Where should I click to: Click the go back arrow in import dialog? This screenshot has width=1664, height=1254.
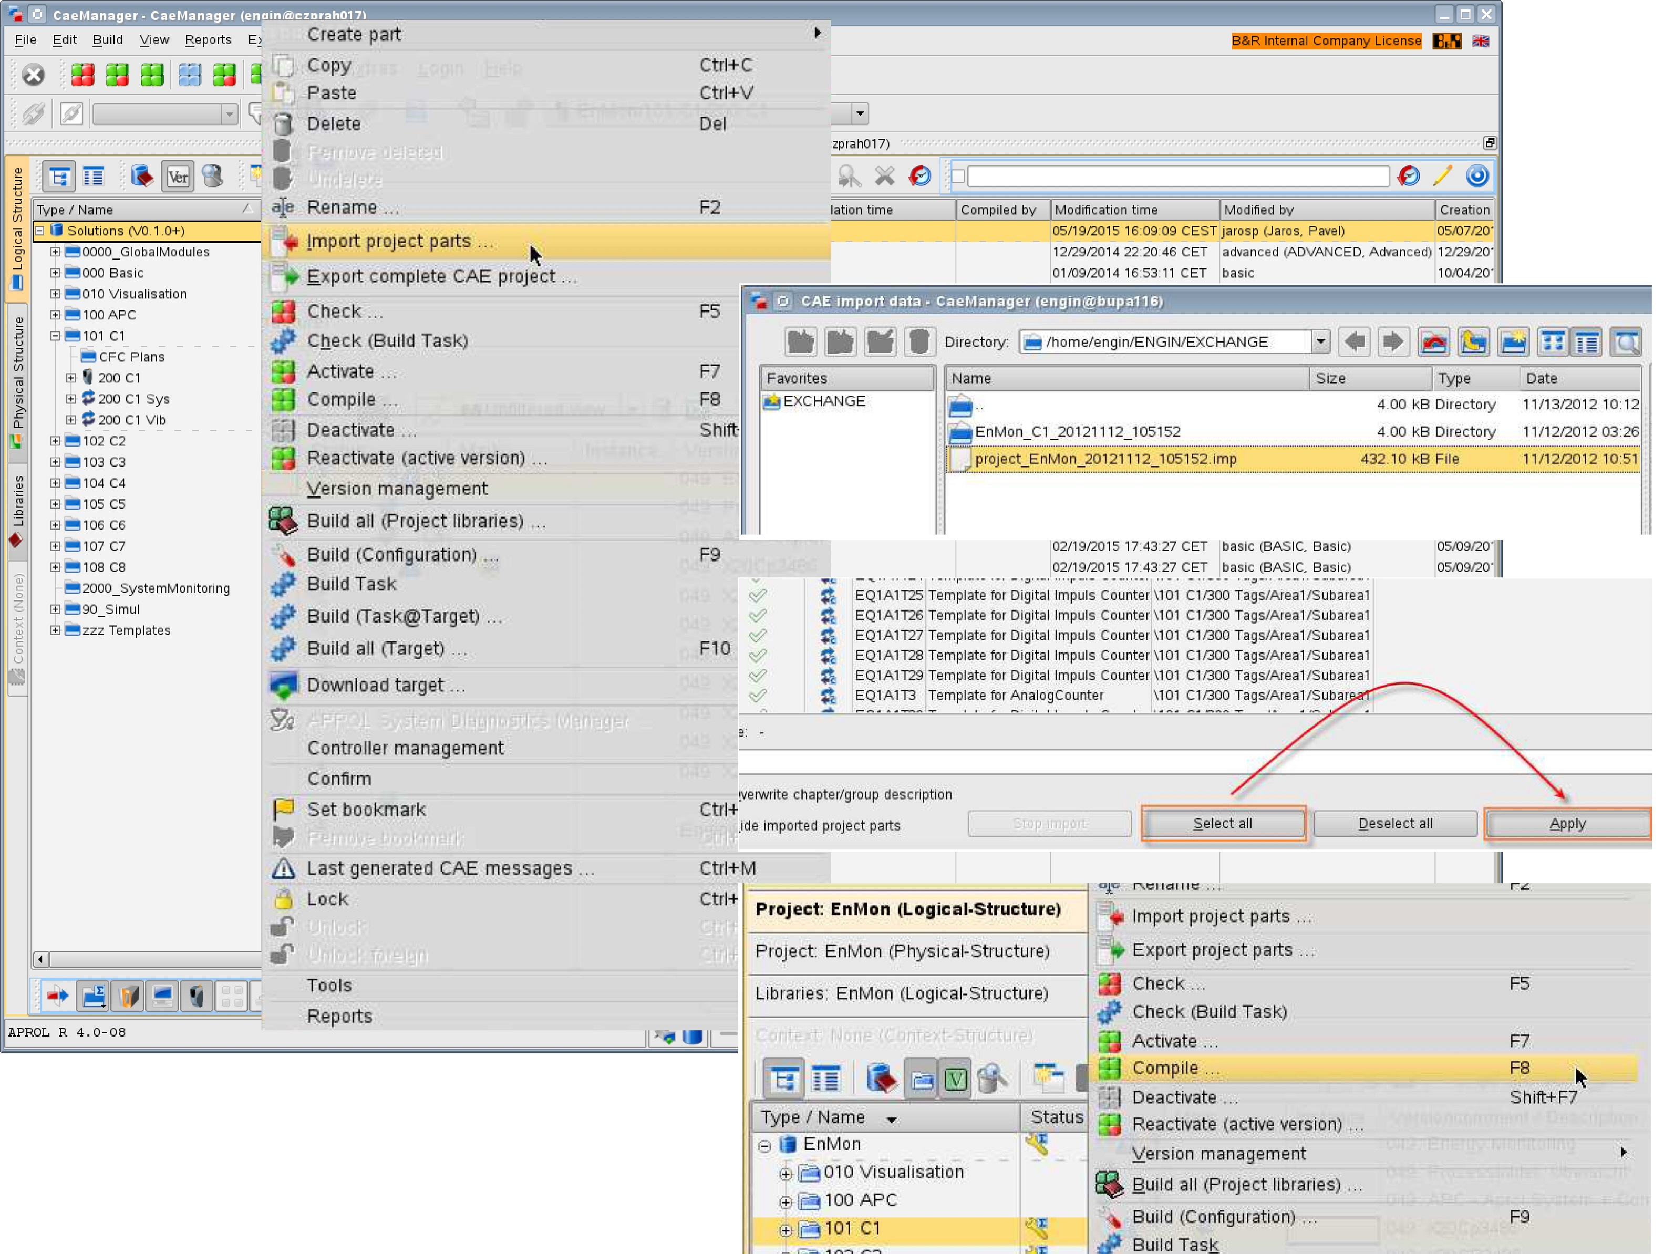tap(1356, 343)
